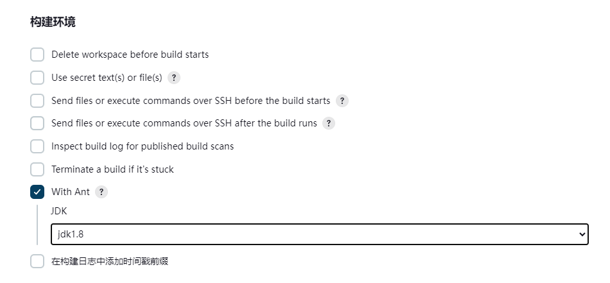Click the 构建环境 section heading
Screen dimensions: 610x283
click(x=53, y=22)
